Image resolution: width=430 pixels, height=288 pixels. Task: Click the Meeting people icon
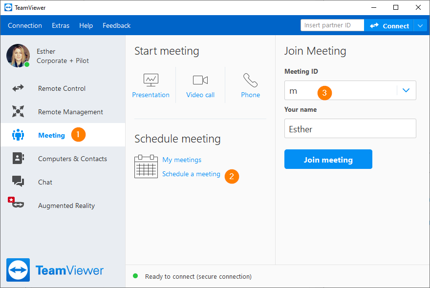18,135
